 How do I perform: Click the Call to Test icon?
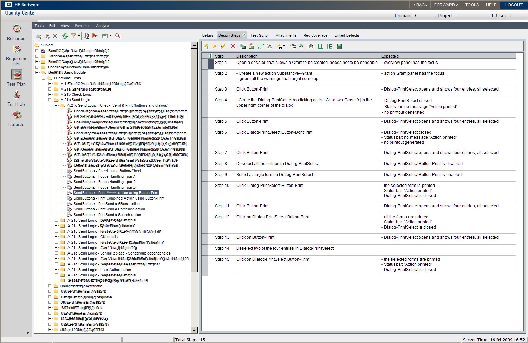point(269,46)
